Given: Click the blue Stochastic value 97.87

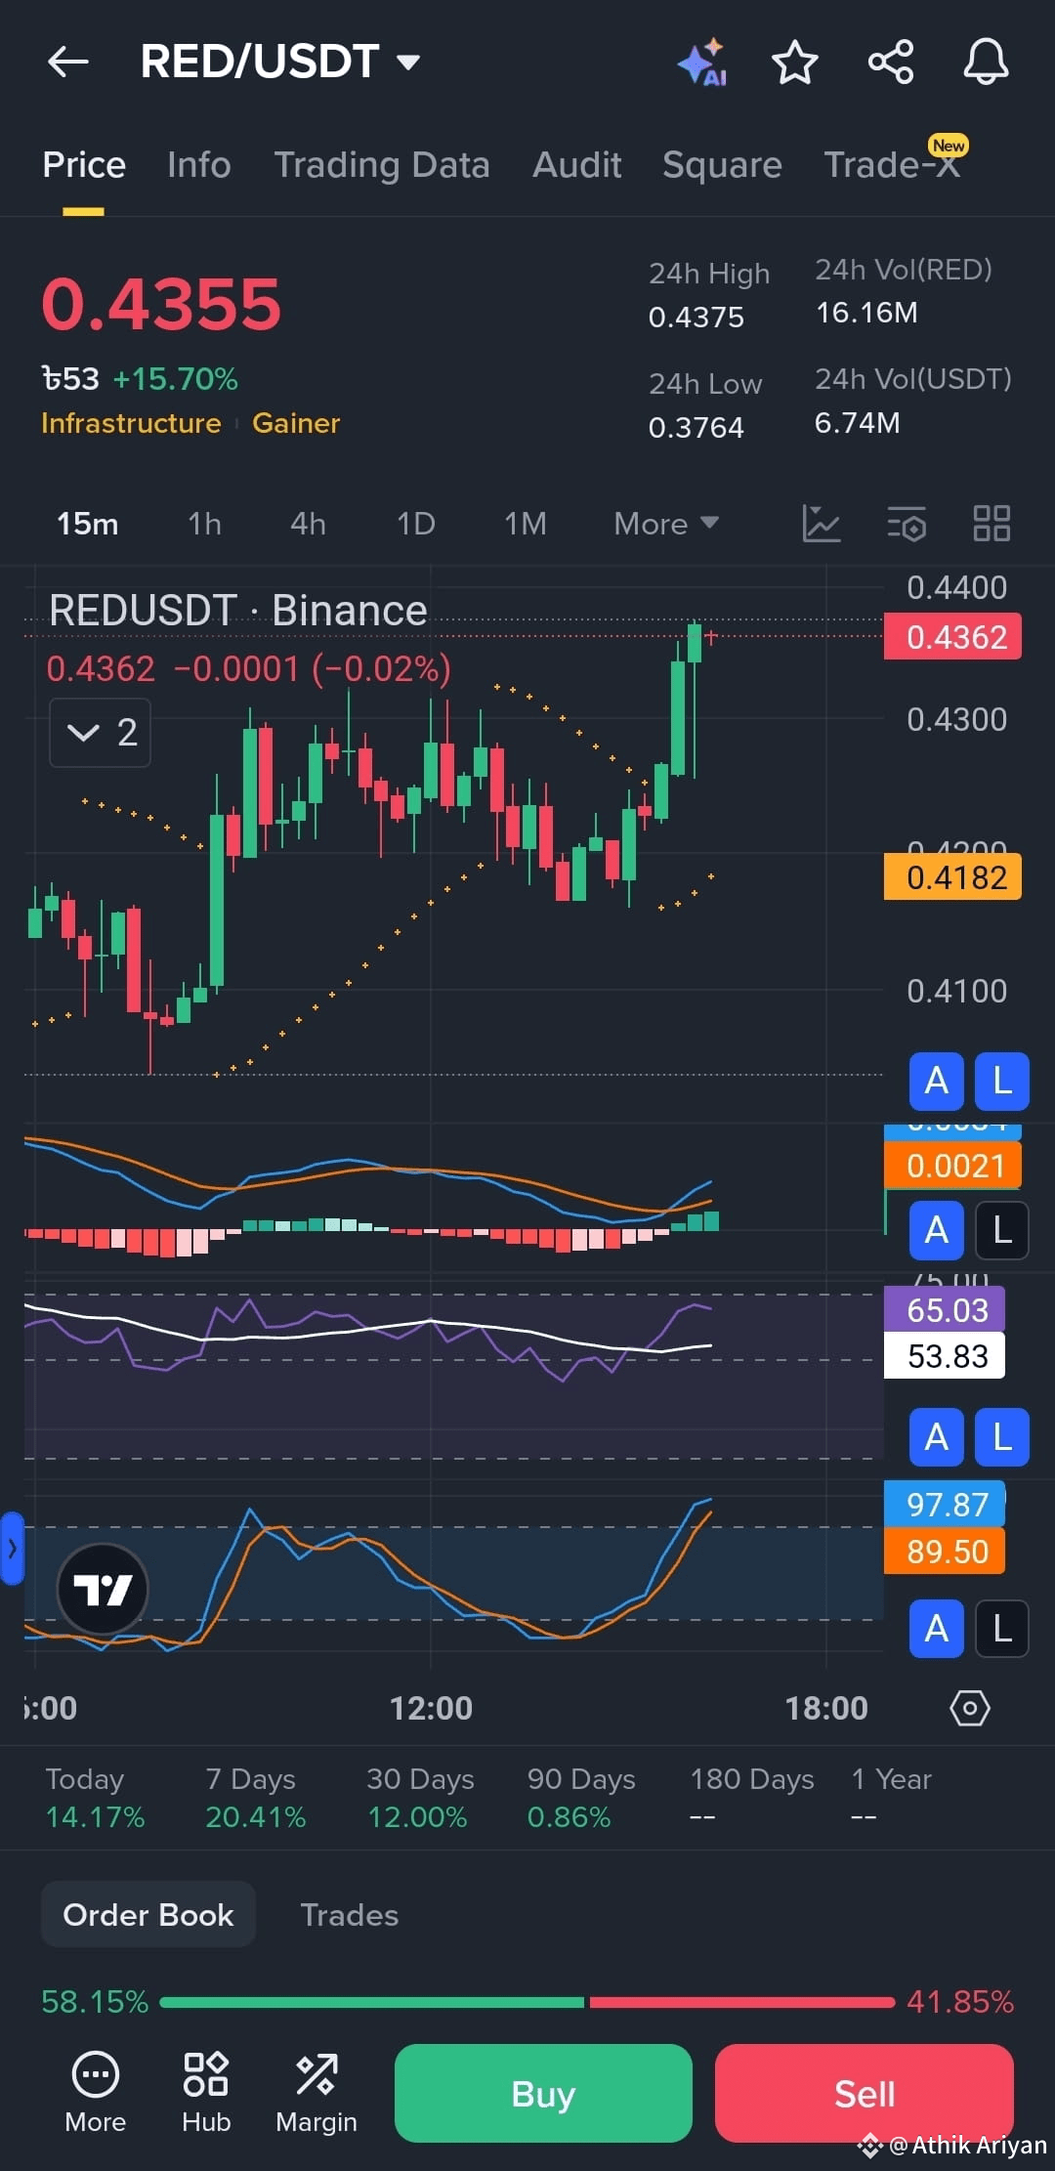Looking at the screenshot, I should tap(945, 1504).
